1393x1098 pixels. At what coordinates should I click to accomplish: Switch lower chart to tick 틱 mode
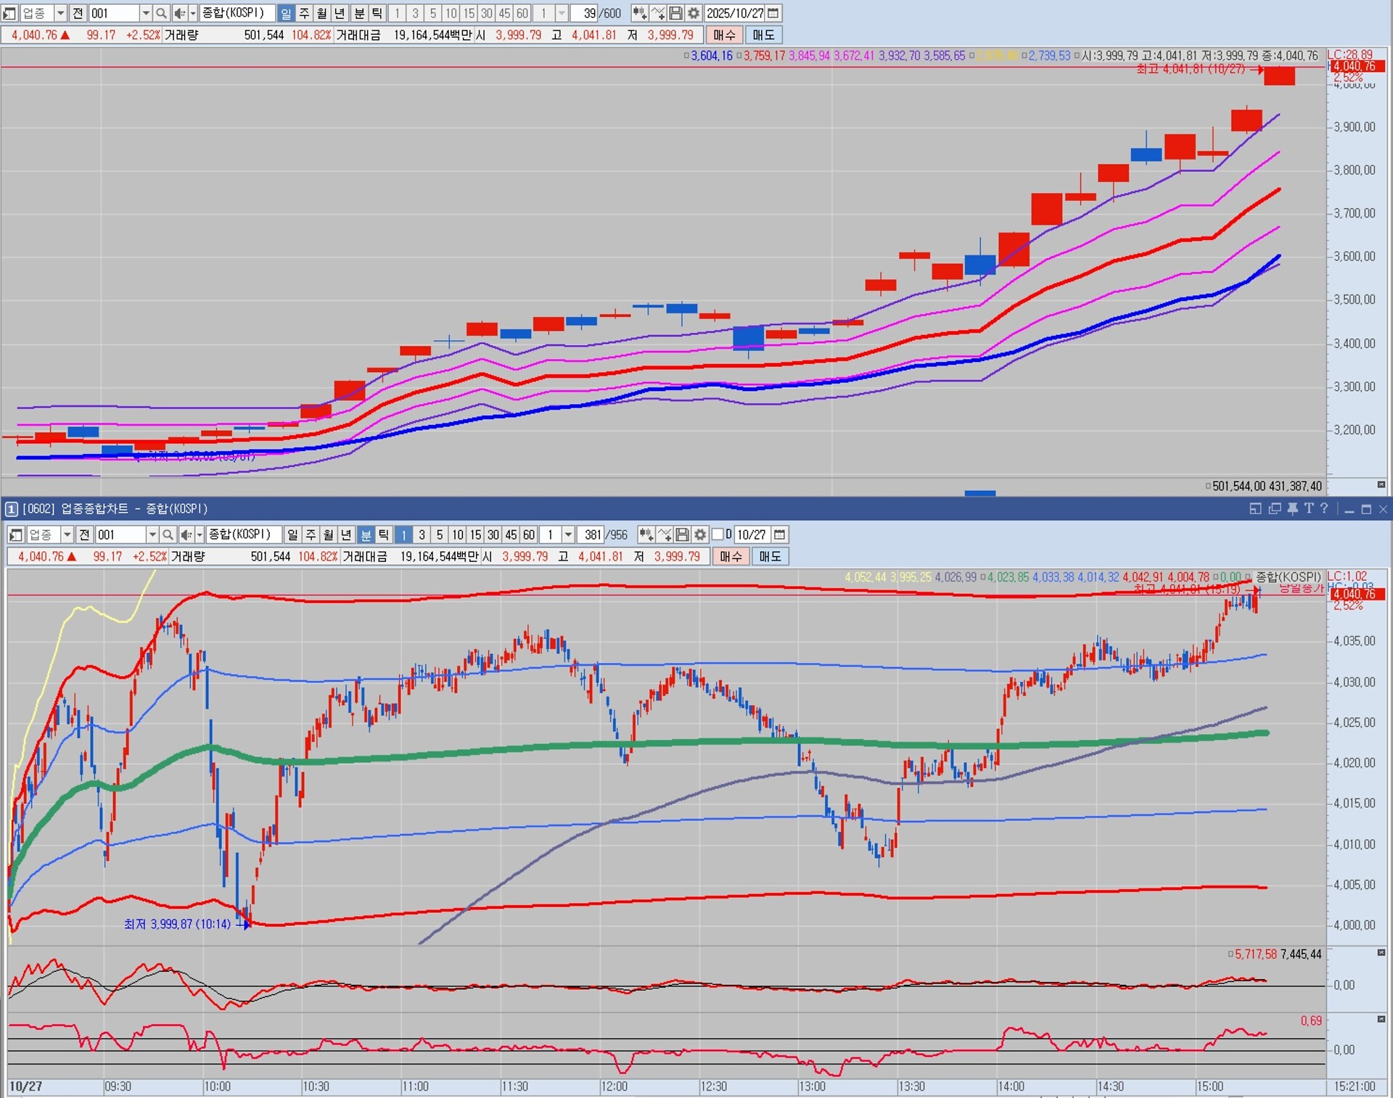pyautogui.click(x=384, y=534)
